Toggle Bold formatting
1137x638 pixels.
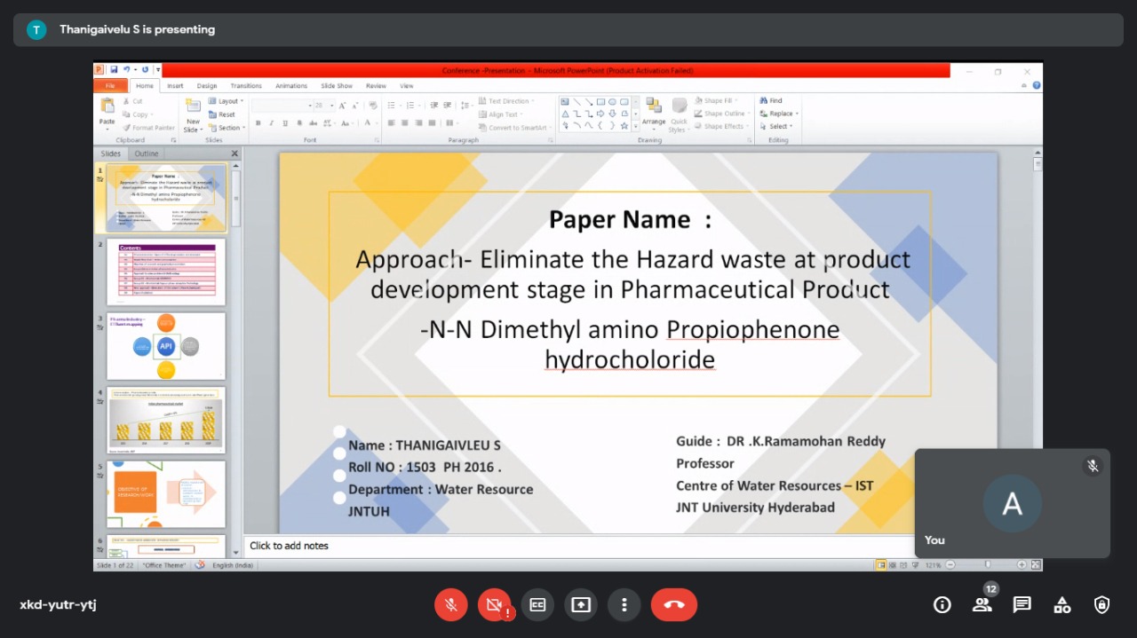(258, 123)
